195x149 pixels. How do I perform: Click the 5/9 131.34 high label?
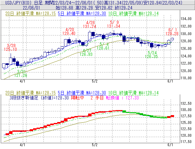pyautogui.click(x=114, y=24)
